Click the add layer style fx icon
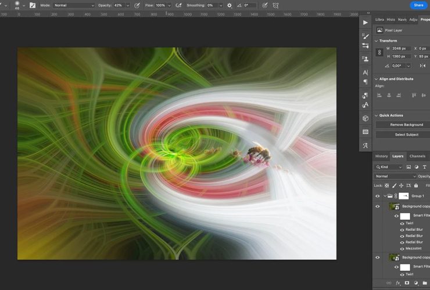 pyautogui.click(x=398, y=283)
